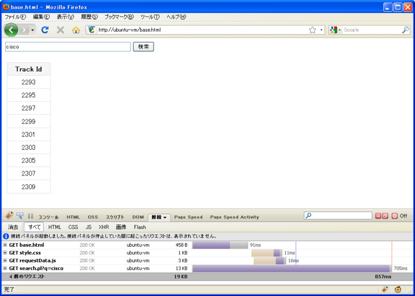The height and width of the screenshot is (296, 415).
Task: Click table cell 2309
Action: [29, 187]
